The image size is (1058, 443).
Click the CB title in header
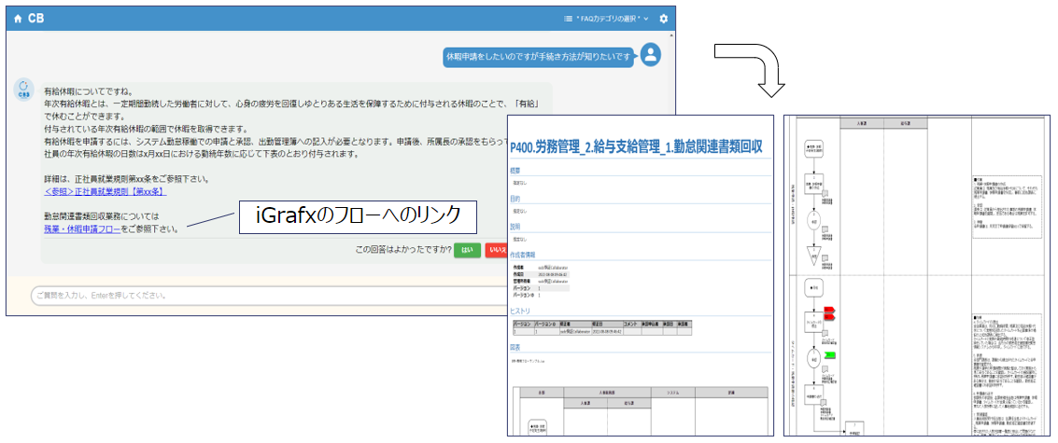(x=35, y=19)
